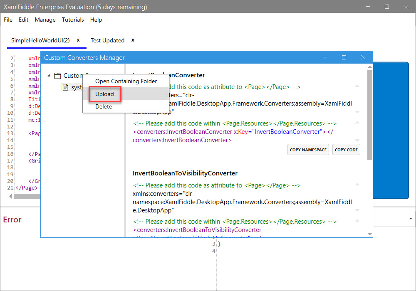Click up arrow of InvertBooleanToVisibilityConverter namespace box
The height and width of the screenshot is (291, 416).
pyautogui.click(x=357, y=184)
